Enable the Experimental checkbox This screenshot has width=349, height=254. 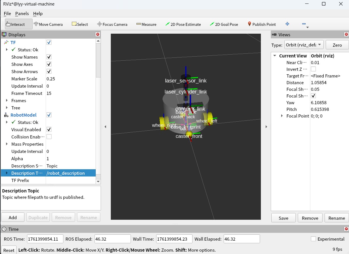(x=313, y=239)
